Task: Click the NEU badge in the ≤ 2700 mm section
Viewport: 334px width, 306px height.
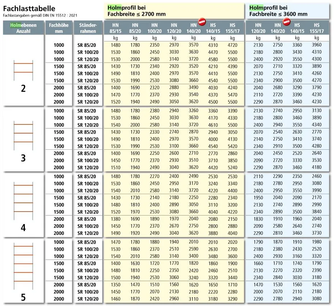Action: [x=202, y=22]
